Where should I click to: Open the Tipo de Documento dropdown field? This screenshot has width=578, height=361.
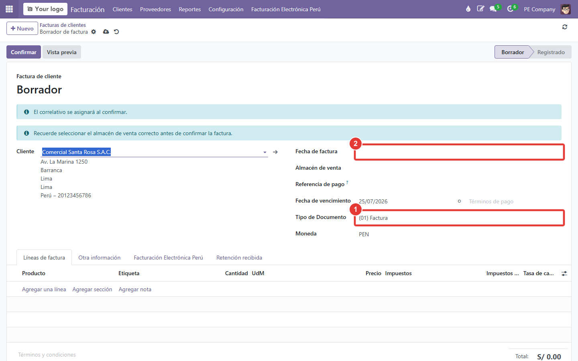(459, 218)
